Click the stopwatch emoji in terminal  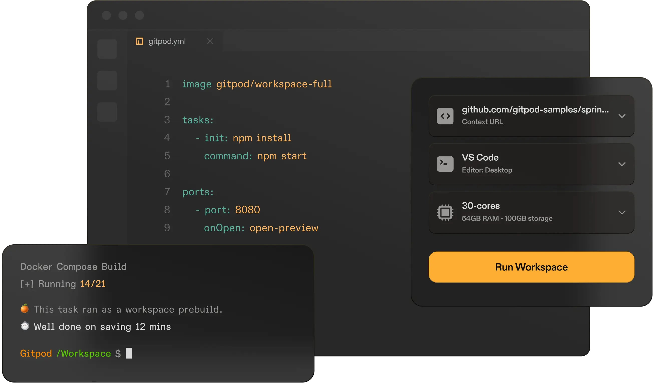(25, 326)
